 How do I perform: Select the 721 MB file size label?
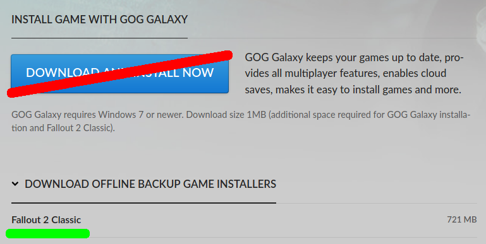tap(461, 219)
